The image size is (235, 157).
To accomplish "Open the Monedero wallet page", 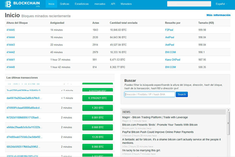I will click(126, 4).
